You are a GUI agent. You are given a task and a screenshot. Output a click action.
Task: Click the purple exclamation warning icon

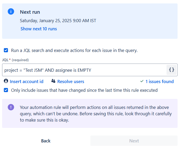click(11, 107)
